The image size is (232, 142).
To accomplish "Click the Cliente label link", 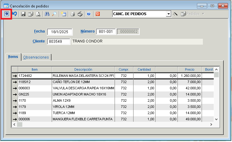I will 38,41.
